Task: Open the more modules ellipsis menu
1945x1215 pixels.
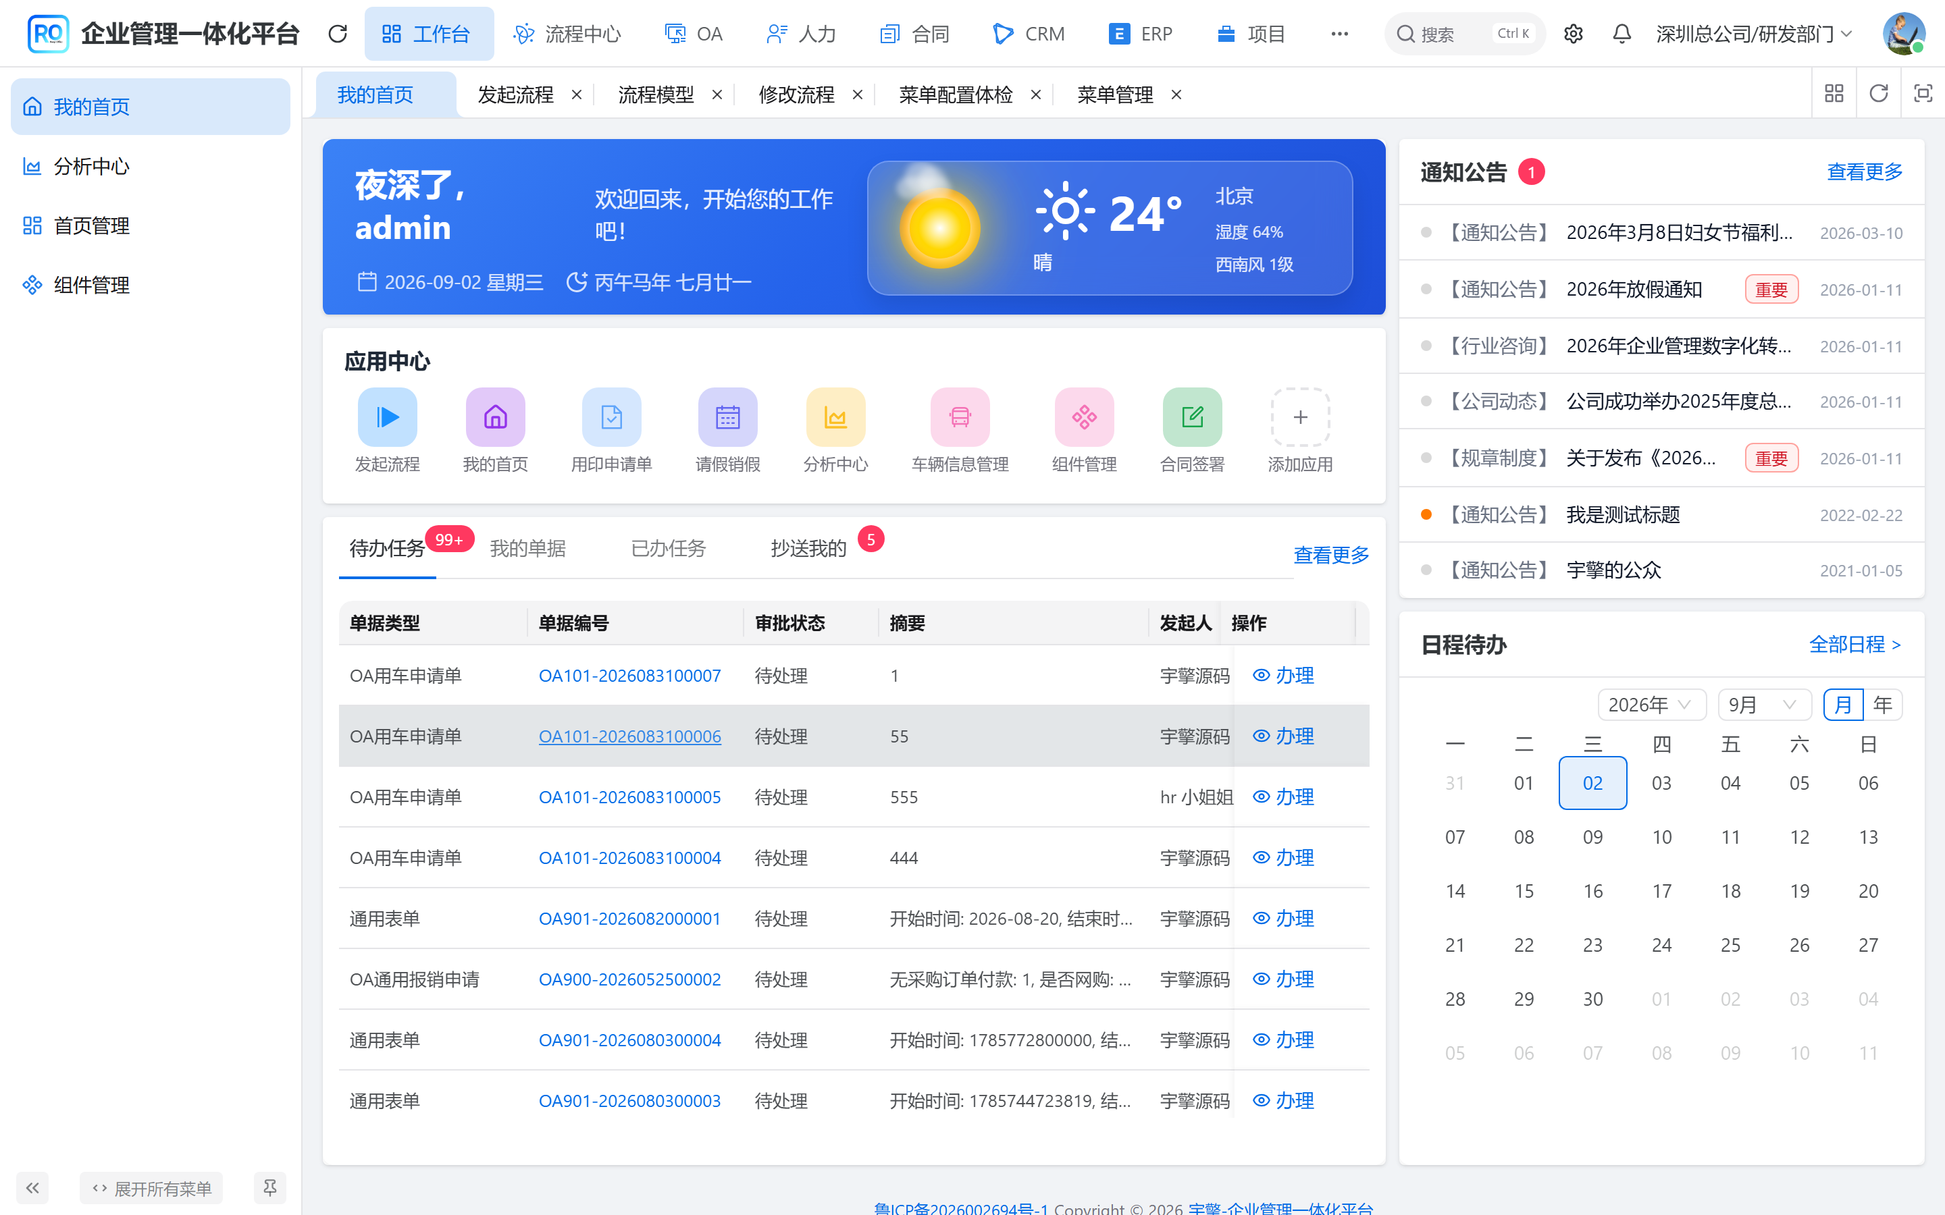Action: pos(1339,34)
